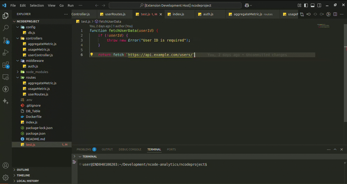Toggle the secondary side bar visibility
Screen dimensions: 347x184
319,5
